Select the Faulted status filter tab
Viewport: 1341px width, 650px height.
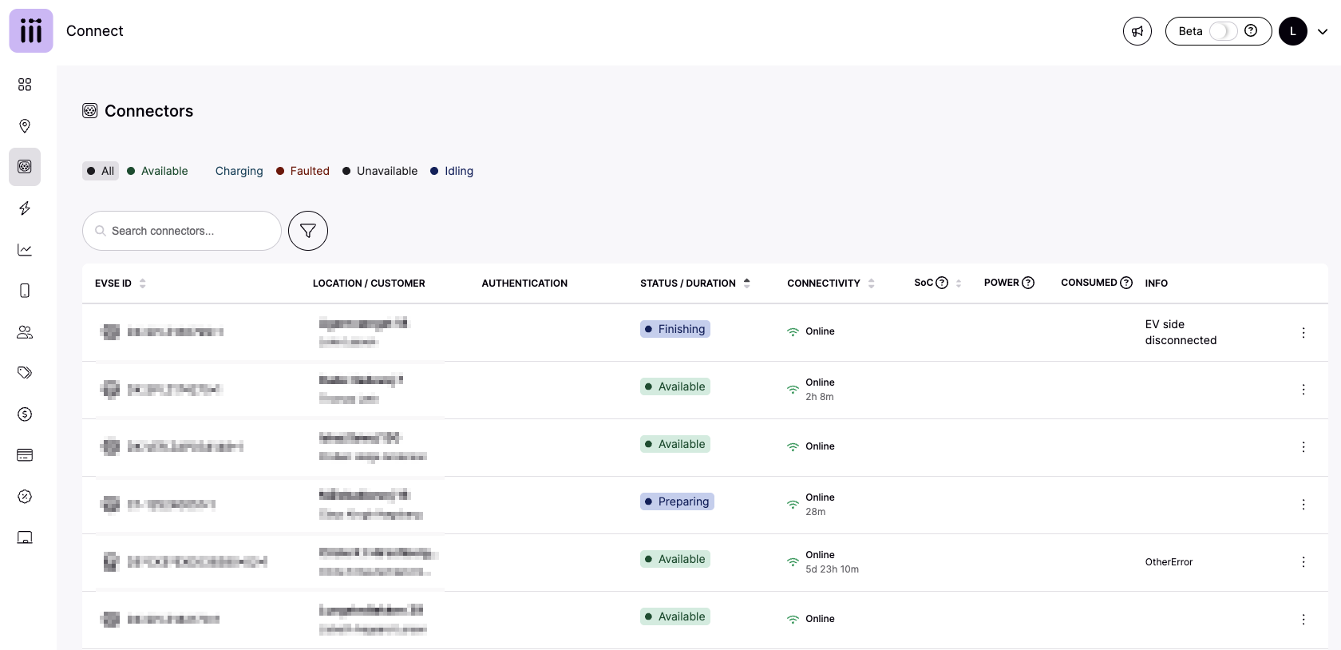pos(303,171)
